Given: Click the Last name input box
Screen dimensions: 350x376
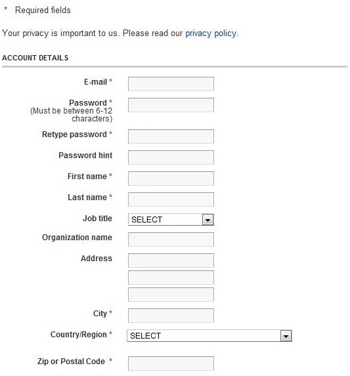Looking at the screenshot, I should coord(171,199).
